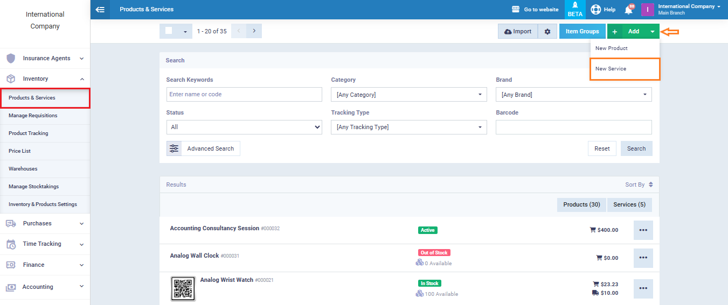
Task: Open the select-all checkbox dropdown arrow
Action: pyautogui.click(x=185, y=32)
